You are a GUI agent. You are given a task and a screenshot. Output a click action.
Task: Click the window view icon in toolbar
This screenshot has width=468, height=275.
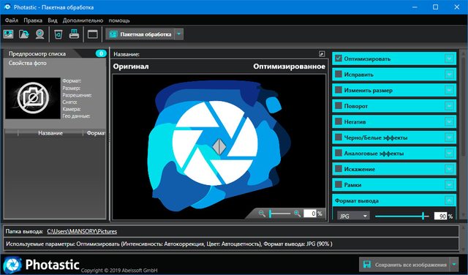pos(93,34)
